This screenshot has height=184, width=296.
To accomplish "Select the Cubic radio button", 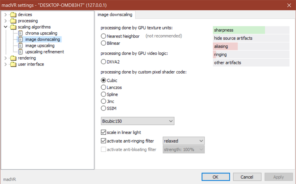I will (x=104, y=80).
